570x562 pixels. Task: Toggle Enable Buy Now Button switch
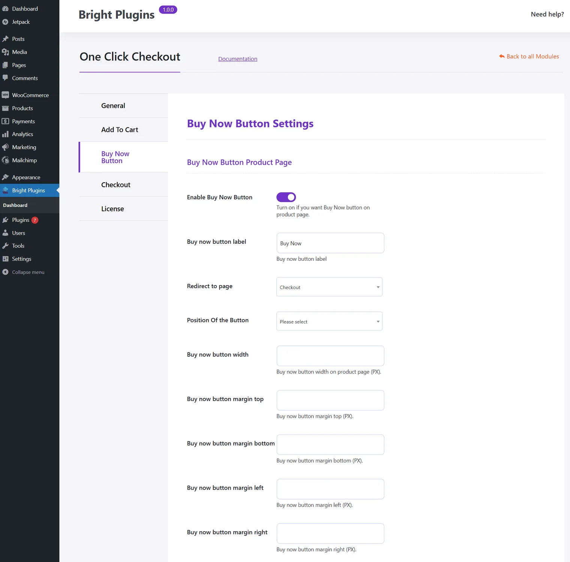click(x=286, y=197)
